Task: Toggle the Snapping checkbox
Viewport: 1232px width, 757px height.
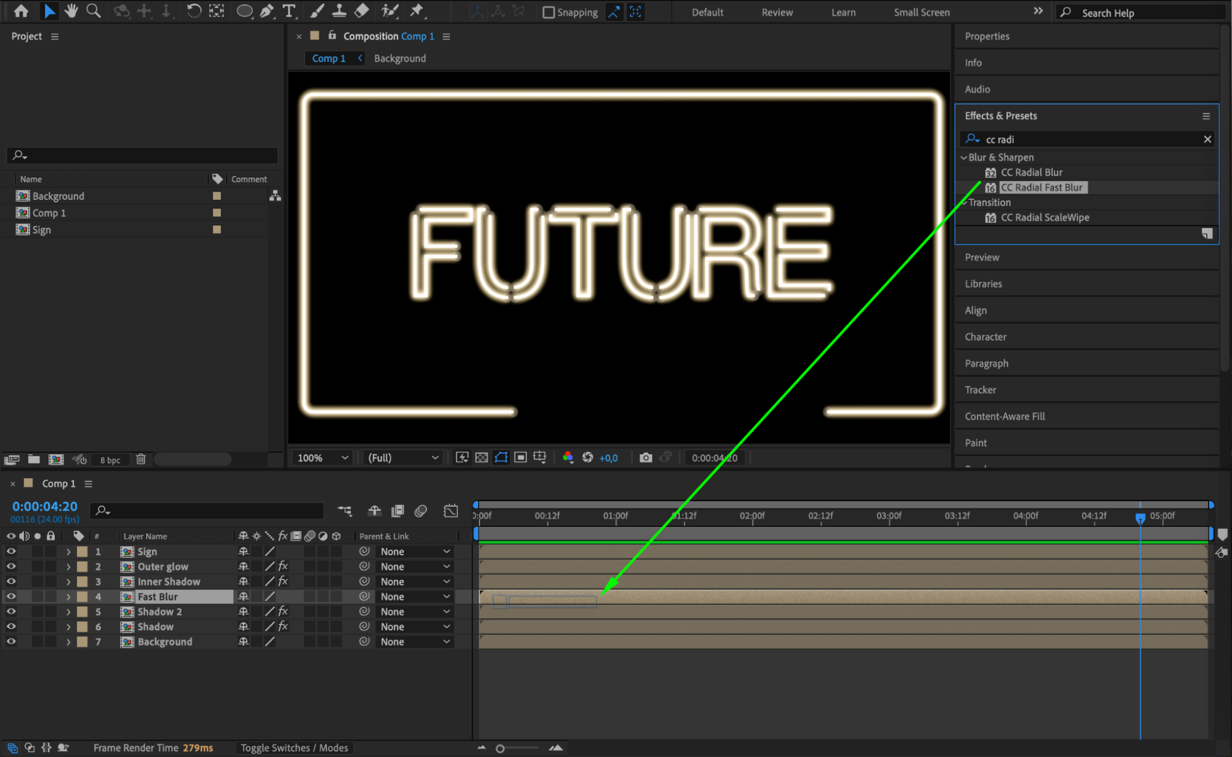Action: [x=548, y=12]
